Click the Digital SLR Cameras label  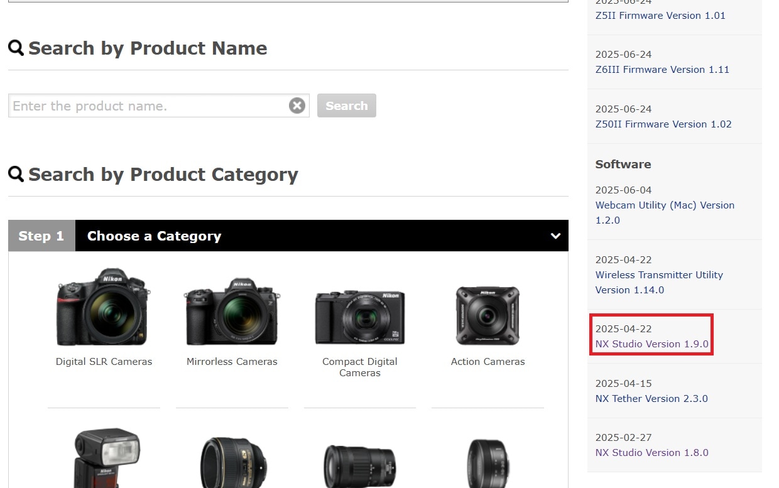point(104,362)
